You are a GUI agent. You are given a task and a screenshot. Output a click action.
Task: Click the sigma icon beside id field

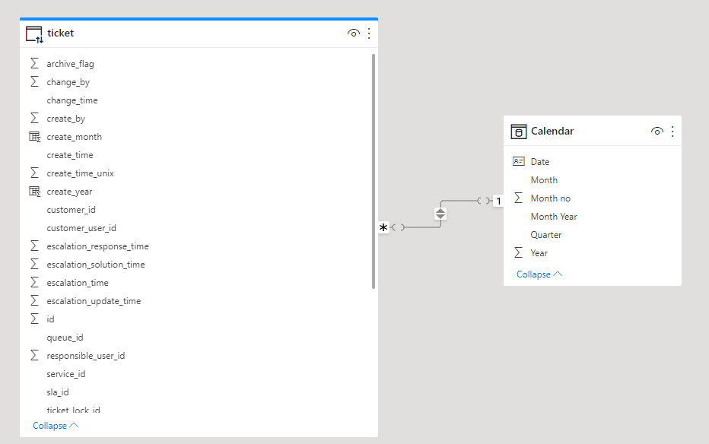tap(34, 319)
